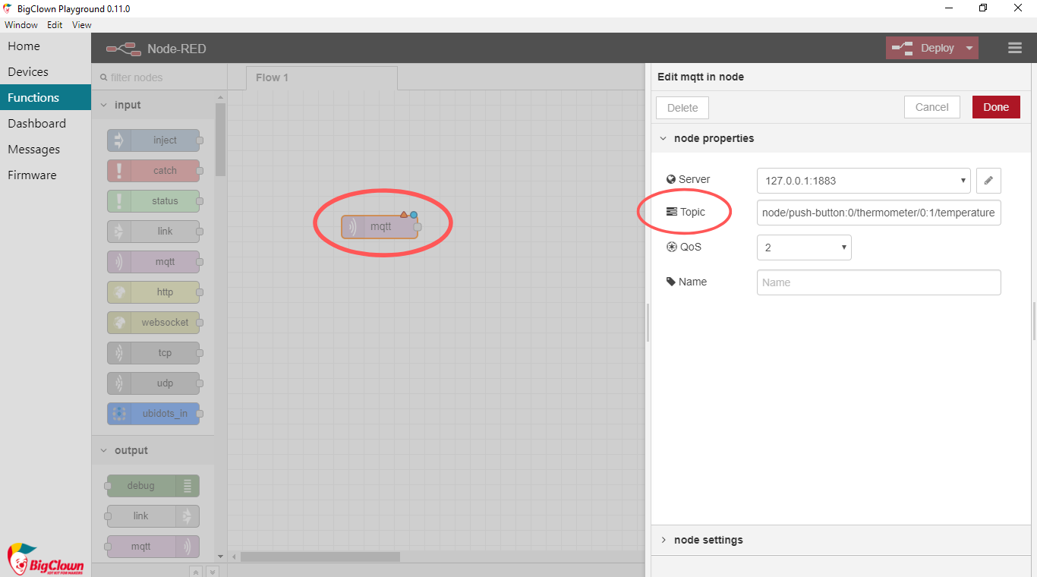Click the Name input field

[x=878, y=282]
